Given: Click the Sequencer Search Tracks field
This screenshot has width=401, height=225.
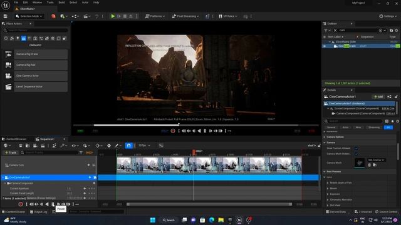Looking at the screenshot, I should pyautogui.click(x=49, y=152).
